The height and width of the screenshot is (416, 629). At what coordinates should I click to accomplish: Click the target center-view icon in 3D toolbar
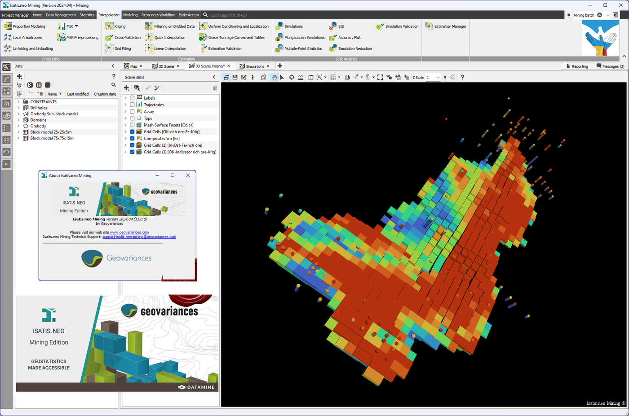point(292,77)
